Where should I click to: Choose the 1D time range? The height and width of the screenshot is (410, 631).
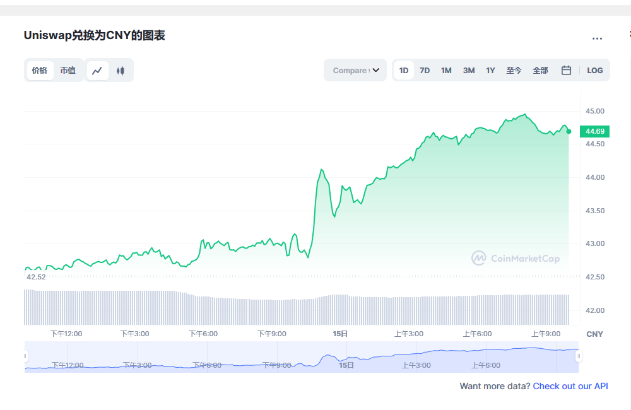(404, 71)
